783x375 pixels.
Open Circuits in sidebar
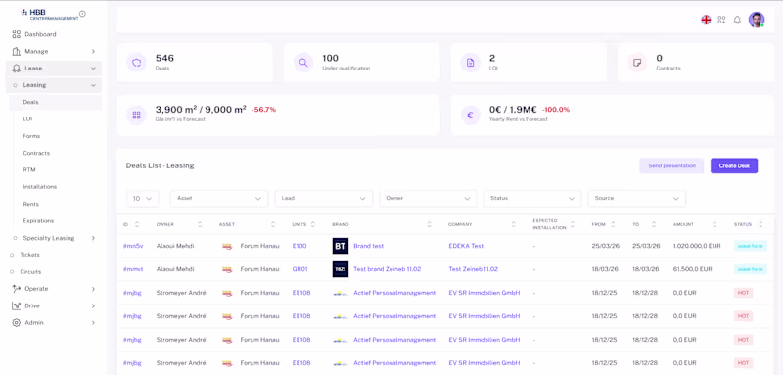30,271
